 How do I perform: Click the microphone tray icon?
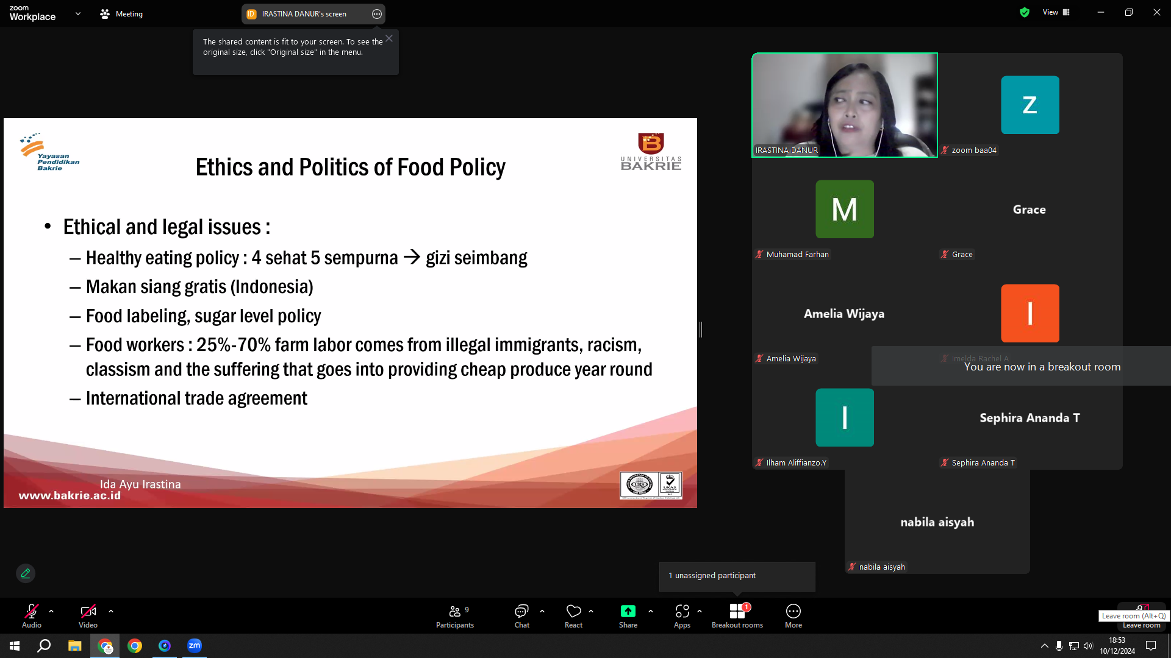1059,646
